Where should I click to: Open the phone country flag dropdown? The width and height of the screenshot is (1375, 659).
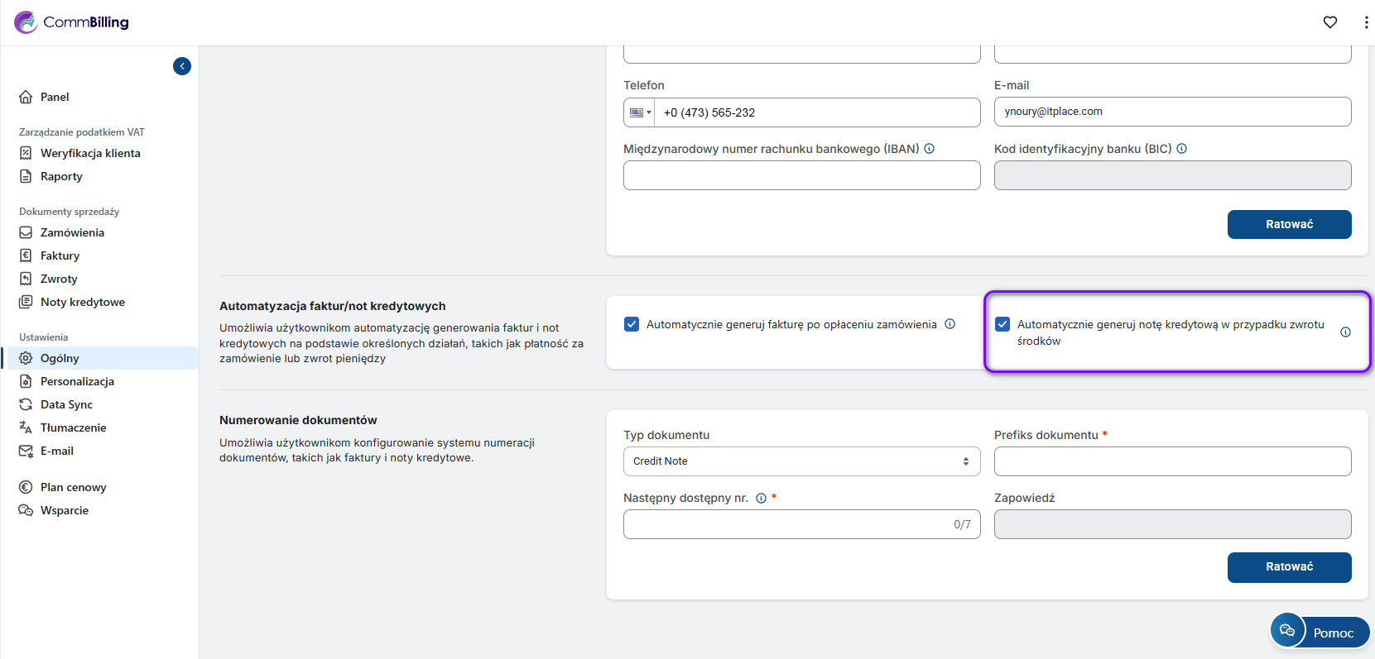point(640,112)
